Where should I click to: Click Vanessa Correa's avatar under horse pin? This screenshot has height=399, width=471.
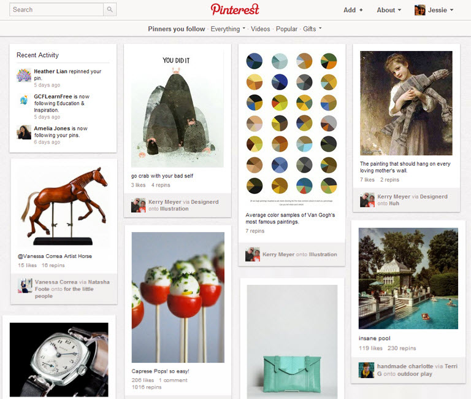pos(25,285)
